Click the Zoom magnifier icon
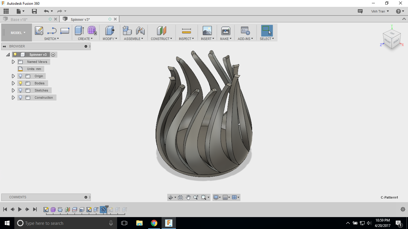This screenshot has height=229, width=408. (196, 197)
